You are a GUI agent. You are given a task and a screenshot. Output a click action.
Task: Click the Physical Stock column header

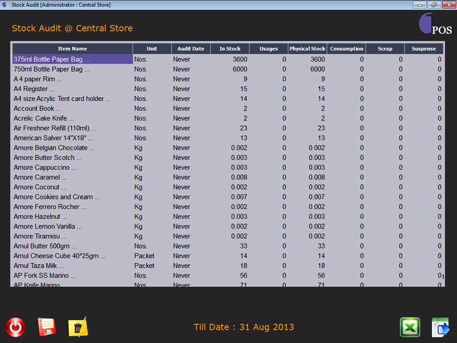click(x=307, y=49)
